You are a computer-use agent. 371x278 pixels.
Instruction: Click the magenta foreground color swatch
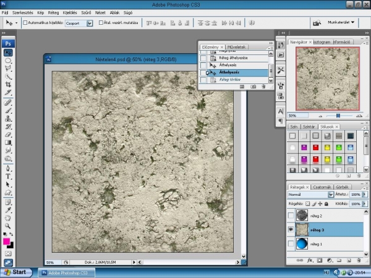[x=6, y=242]
